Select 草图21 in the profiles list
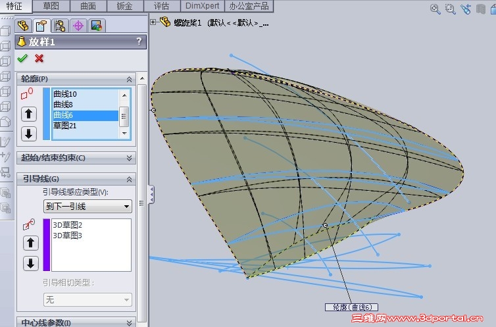Image resolution: width=496 pixels, height=327 pixels. click(x=86, y=126)
